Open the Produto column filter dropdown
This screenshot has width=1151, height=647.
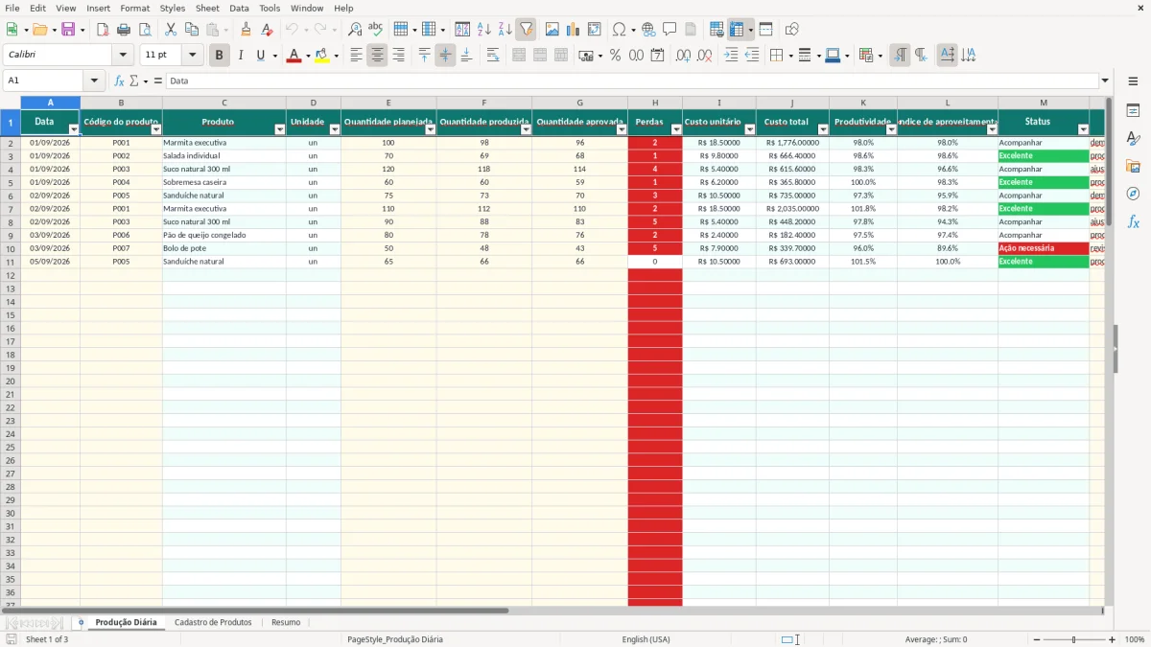tap(280, 129)
